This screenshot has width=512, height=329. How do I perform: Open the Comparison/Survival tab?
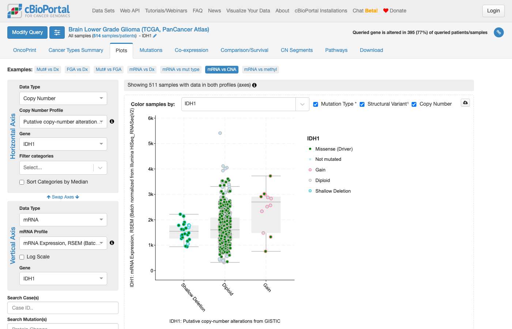pos(244,50)
